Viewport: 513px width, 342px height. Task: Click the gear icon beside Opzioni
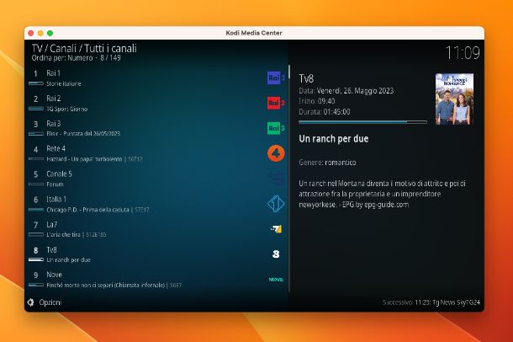(x=31, y=302)
